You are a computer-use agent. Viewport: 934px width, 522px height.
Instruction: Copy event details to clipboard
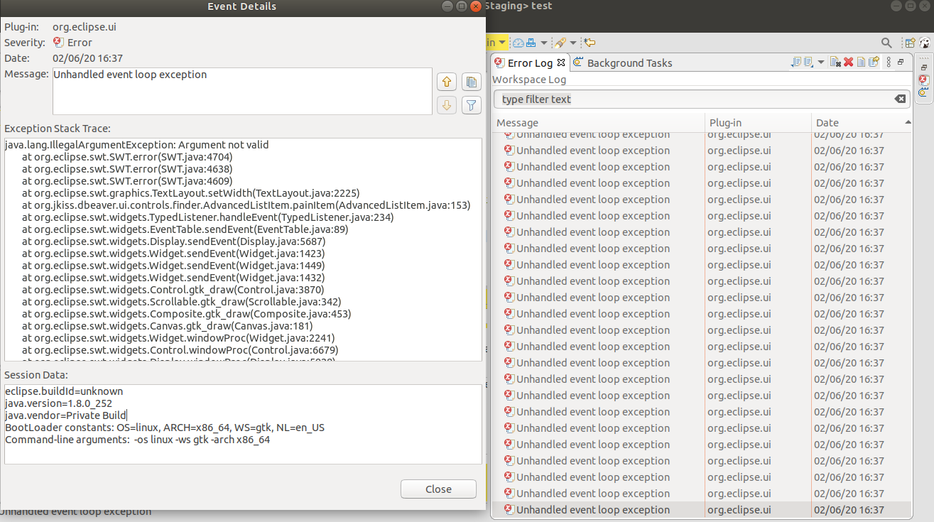coord(472,82)
